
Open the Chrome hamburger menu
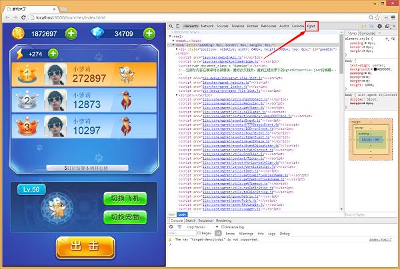(x=393, y=17)
